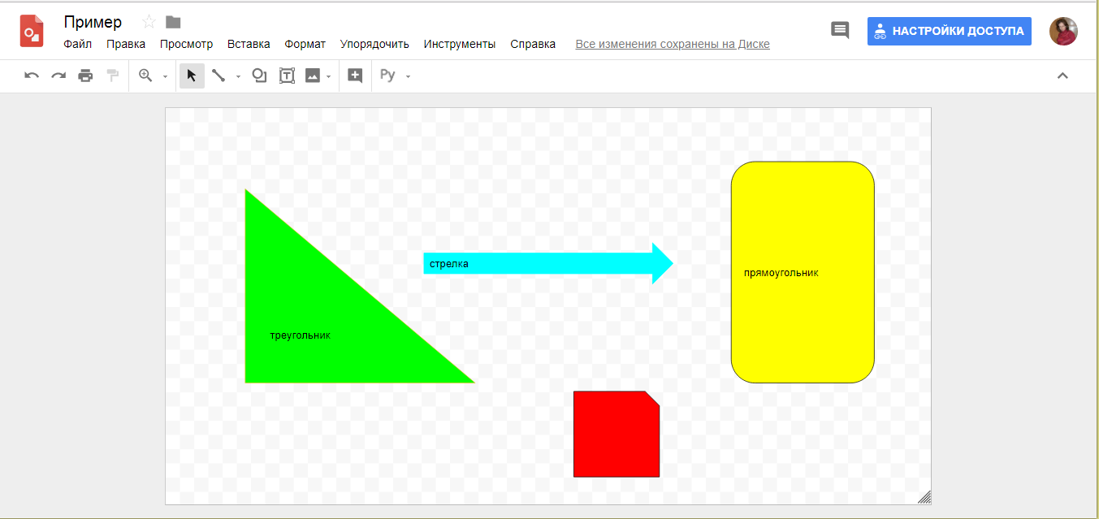Select the Shape tool

coord(258,75)
